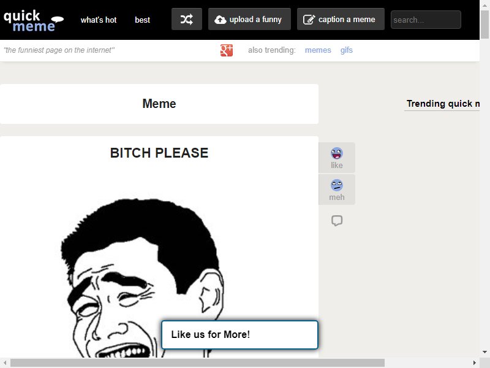Screen dimensions: 490x368
Task: Open the what's hot page
Action: 99,20
